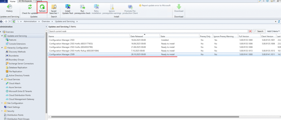The width and height of the screenshot is (281, 120).
Task: Click the Search button
Action: pos(259,31)
